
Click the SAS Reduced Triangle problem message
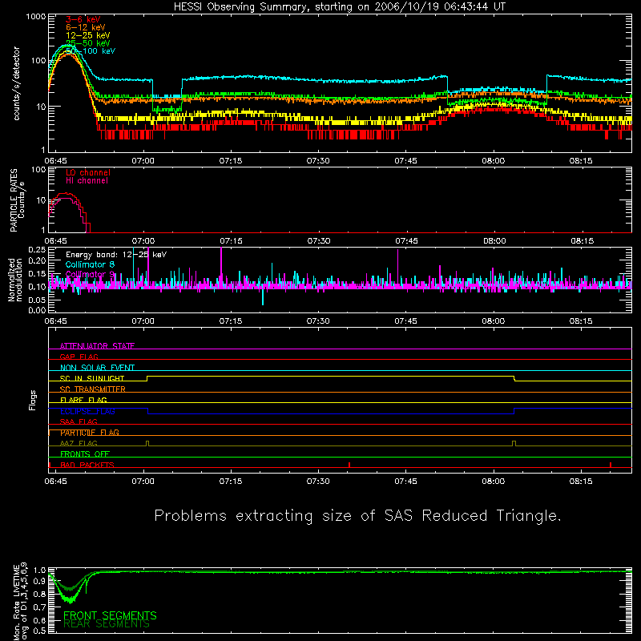[x=357, y=516]
